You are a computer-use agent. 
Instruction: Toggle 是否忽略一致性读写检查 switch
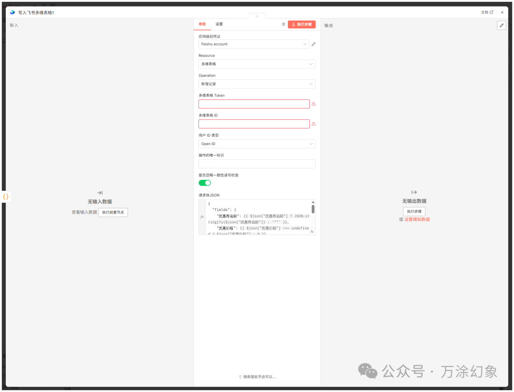205,183
